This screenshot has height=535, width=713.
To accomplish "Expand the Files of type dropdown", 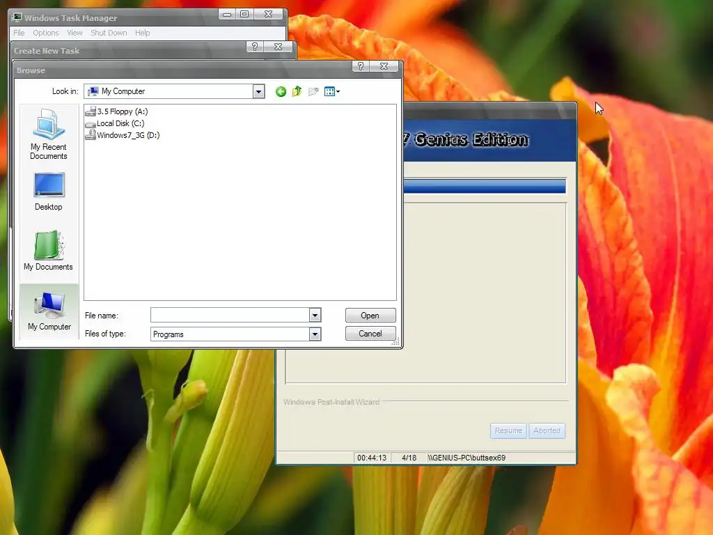I will tap(315, 334).
